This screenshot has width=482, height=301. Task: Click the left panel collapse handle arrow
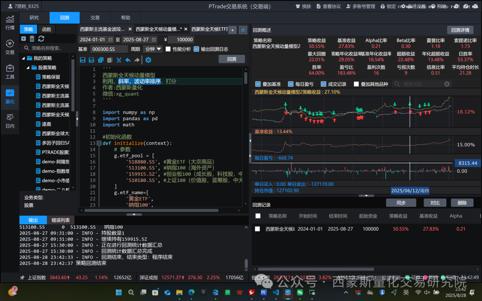tap(77, 119)
